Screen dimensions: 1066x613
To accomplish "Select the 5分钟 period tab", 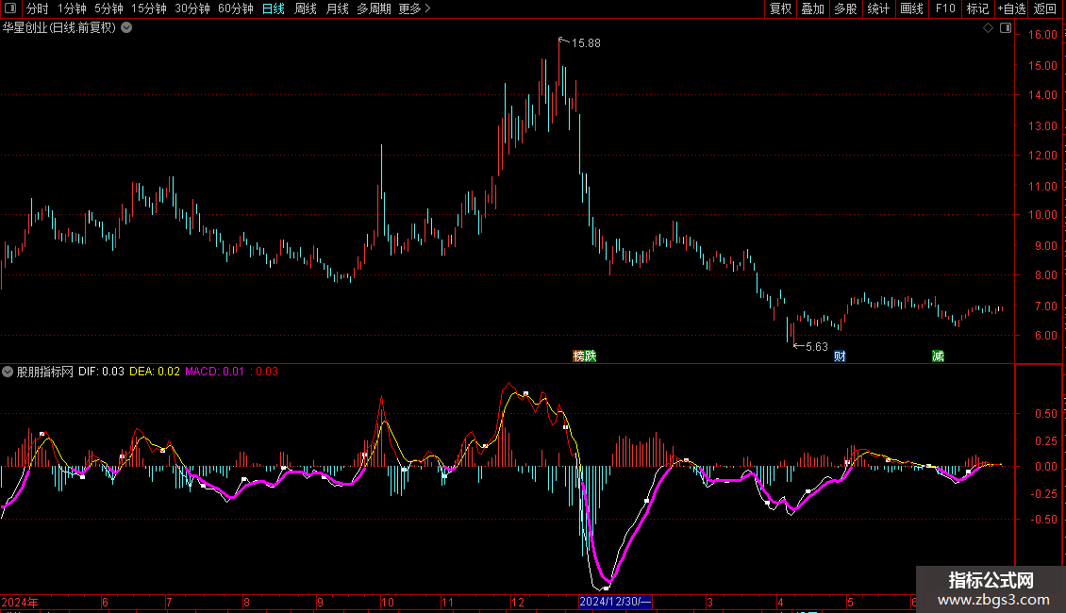I will point(108,8).
